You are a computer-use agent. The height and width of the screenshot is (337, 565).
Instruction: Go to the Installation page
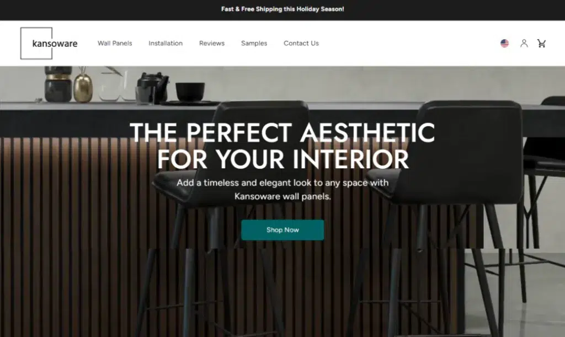(166, 43)
